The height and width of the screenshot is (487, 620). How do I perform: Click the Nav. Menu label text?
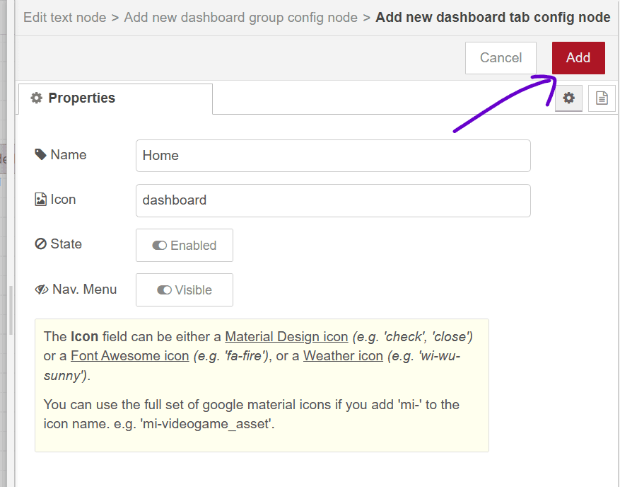84,289
